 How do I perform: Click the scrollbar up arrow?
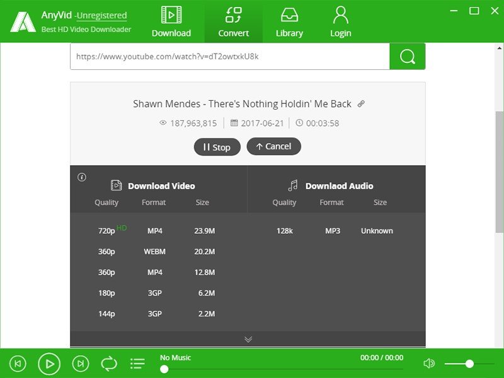point(499,49)
